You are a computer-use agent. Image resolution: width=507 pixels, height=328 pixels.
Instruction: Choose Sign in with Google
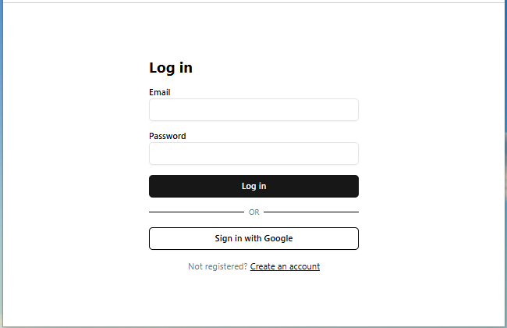click(253, 239)
